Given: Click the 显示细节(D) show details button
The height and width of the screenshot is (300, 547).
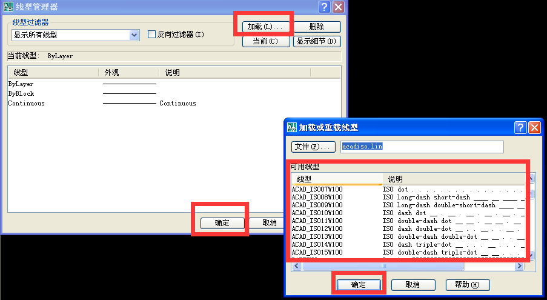Looking at the screenshot, I should tap(317, 41).
